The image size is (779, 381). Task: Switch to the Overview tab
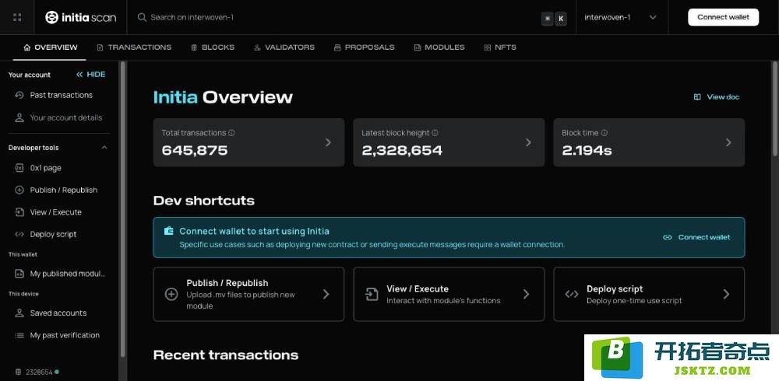51,47
